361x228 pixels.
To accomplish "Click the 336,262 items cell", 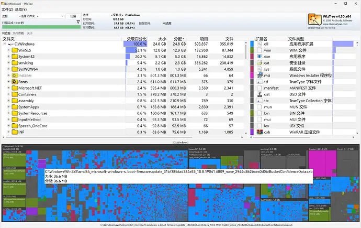I will (201, 63).
